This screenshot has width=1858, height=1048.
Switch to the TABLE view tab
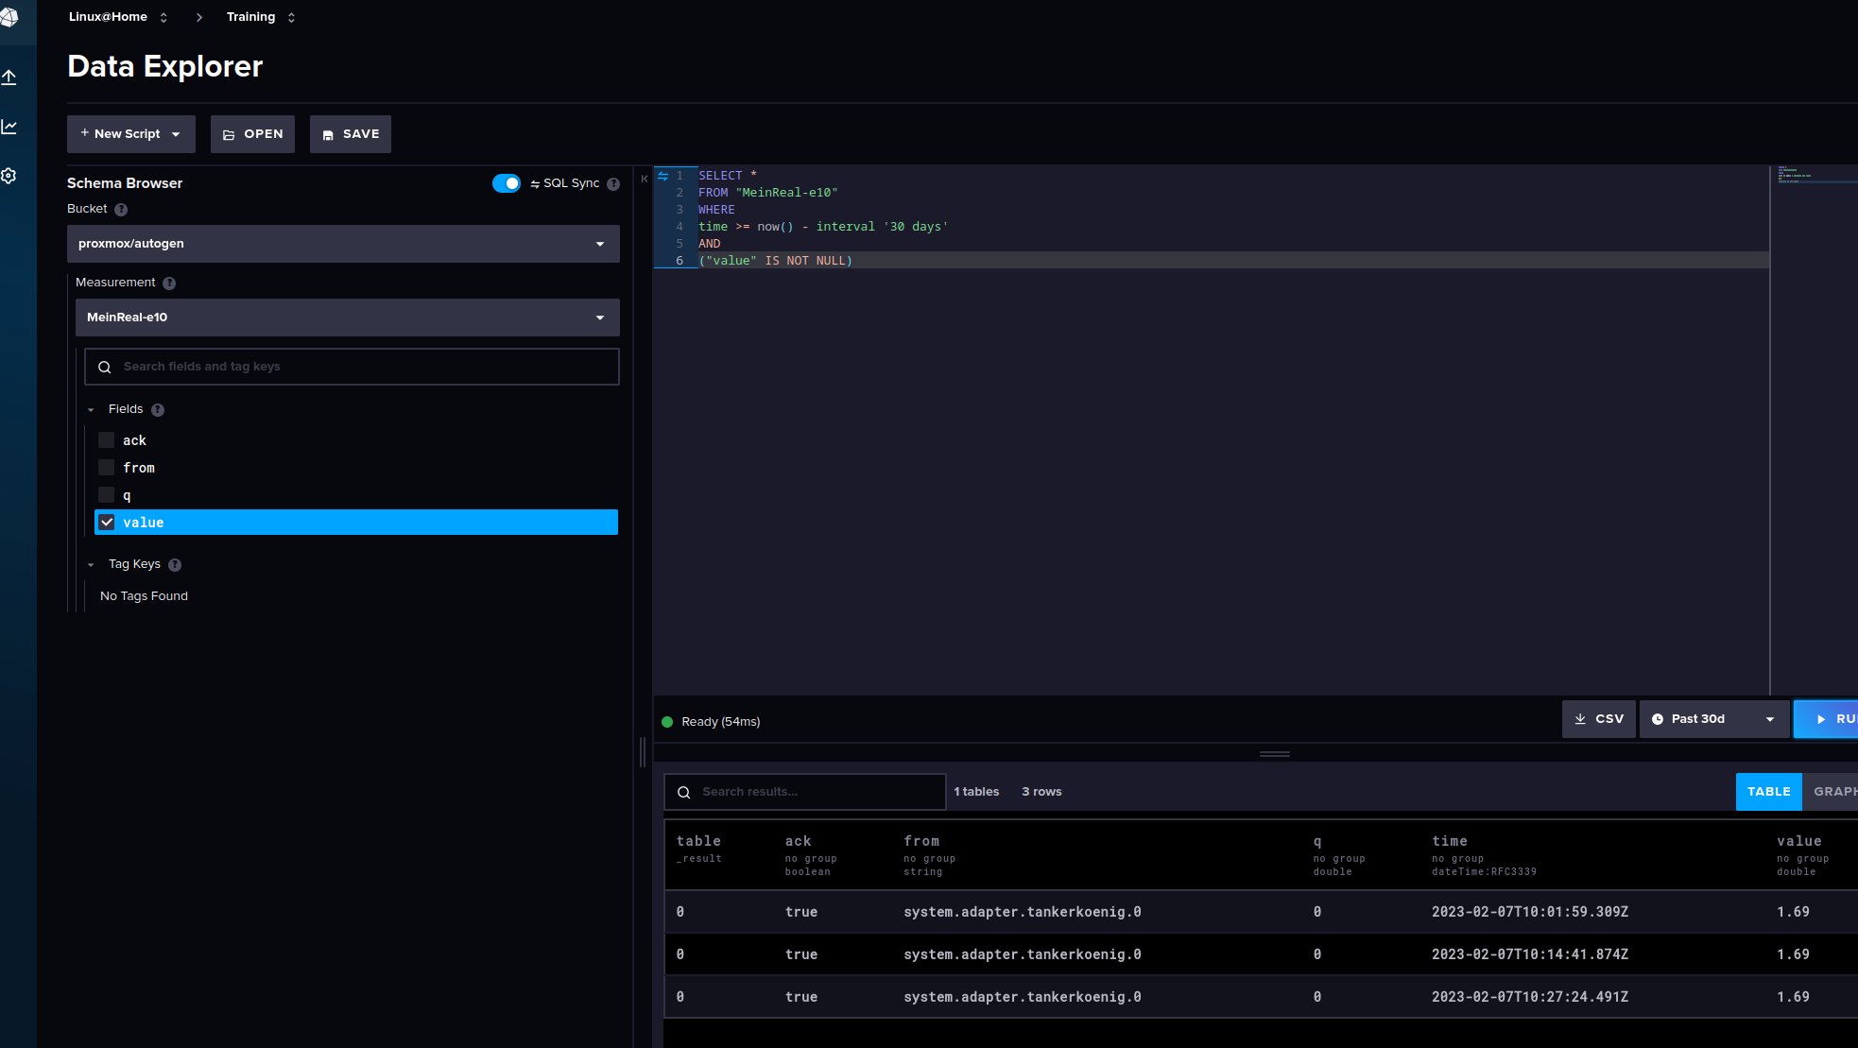(x=1768, y=792)
